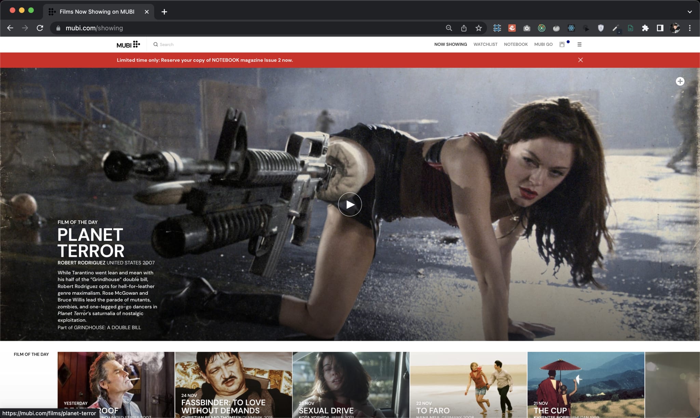
Task: Open the MUBI hamburger menu
Action: [579, 44]
